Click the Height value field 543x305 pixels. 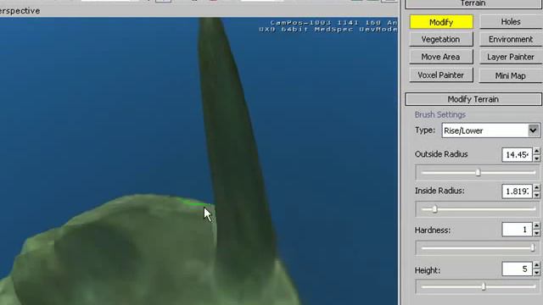coord(517,269)
